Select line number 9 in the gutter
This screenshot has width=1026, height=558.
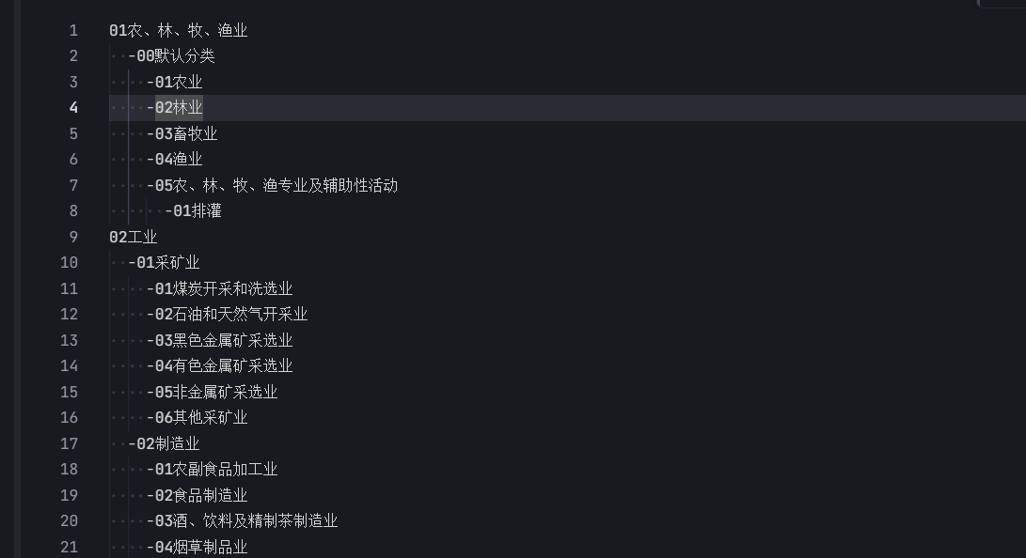tap(73, 237)
